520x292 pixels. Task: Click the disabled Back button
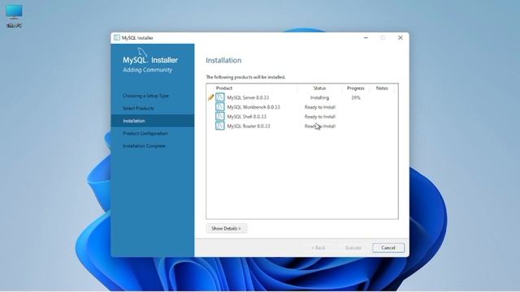point(318,247)
